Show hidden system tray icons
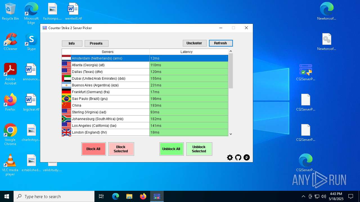The image size is (360, 202). coord(303,196)
